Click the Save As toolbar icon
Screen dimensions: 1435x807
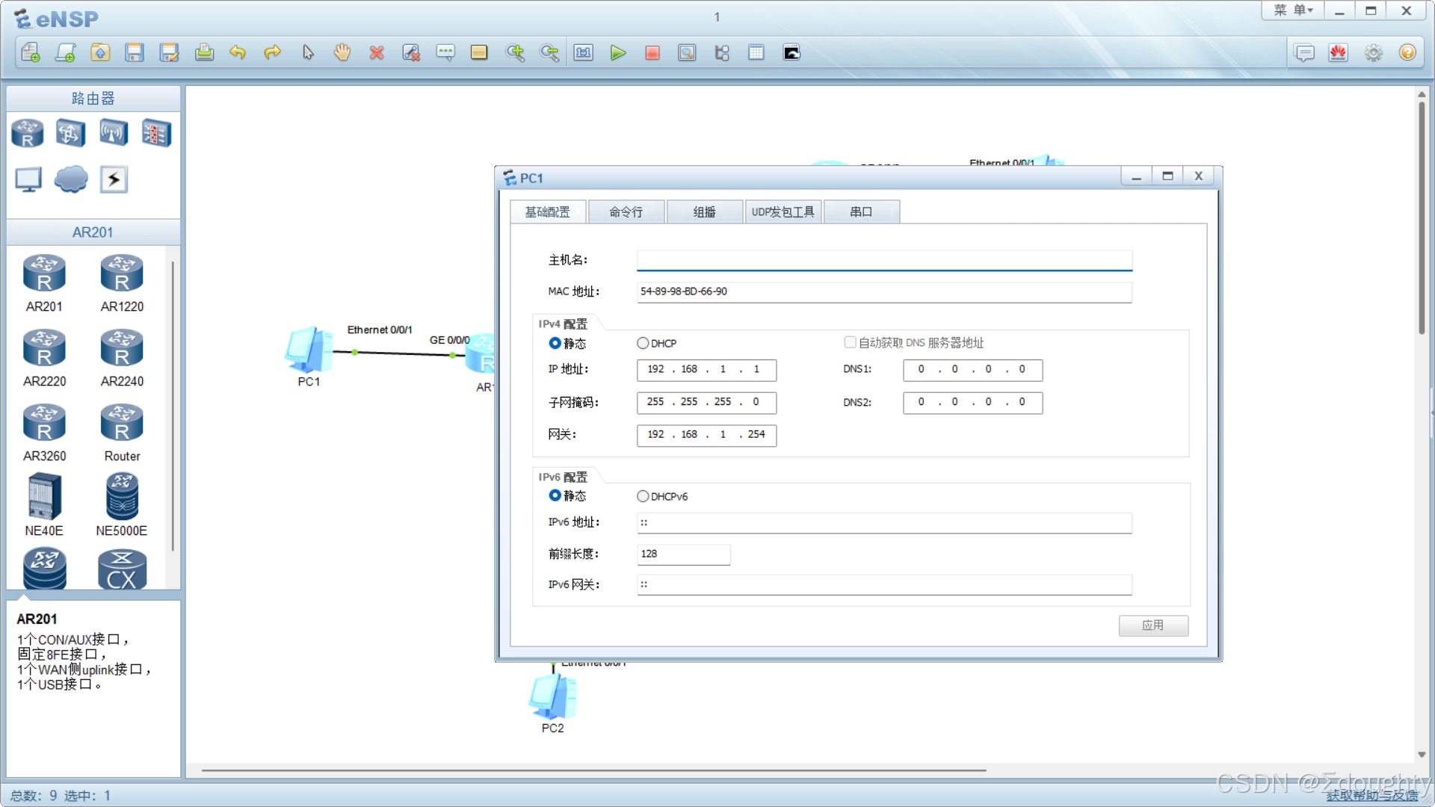(170, 52)
